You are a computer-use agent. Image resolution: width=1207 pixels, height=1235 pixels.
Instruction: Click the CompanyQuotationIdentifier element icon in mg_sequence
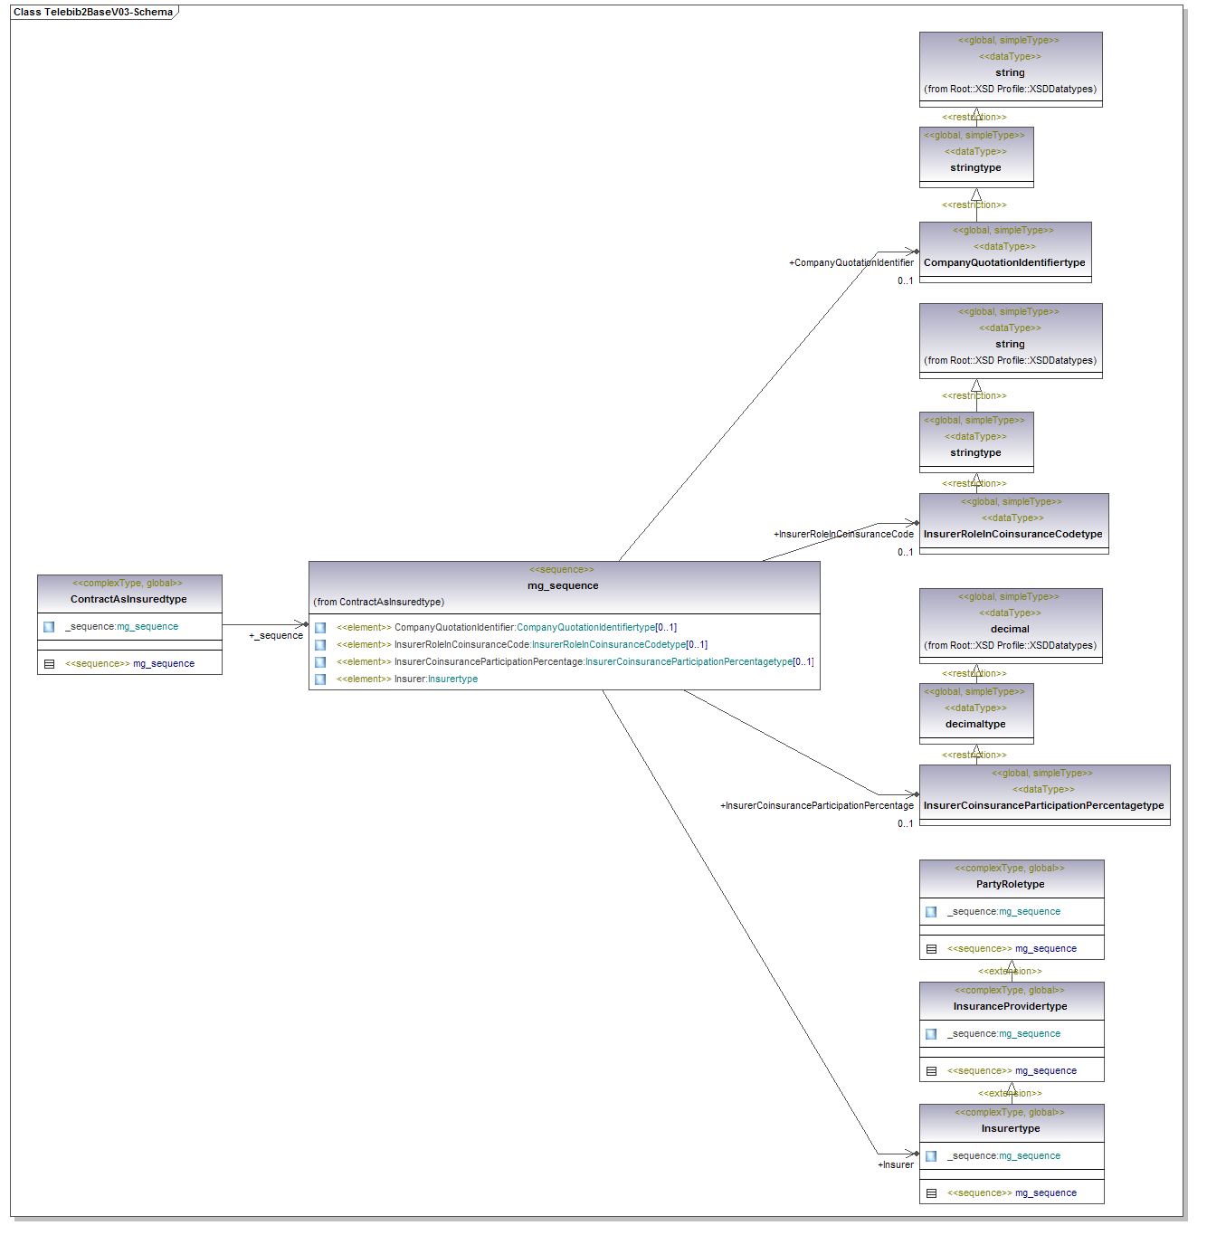coord(320,628)
